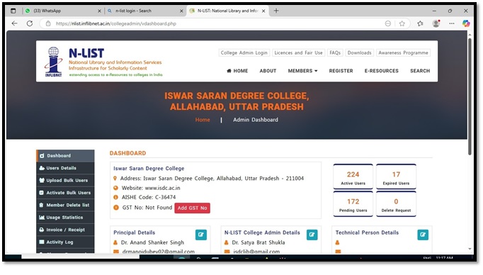The image size is (483, 275).
Task: Click the Home breadcrumb link
Action: (x=203, y=120)
